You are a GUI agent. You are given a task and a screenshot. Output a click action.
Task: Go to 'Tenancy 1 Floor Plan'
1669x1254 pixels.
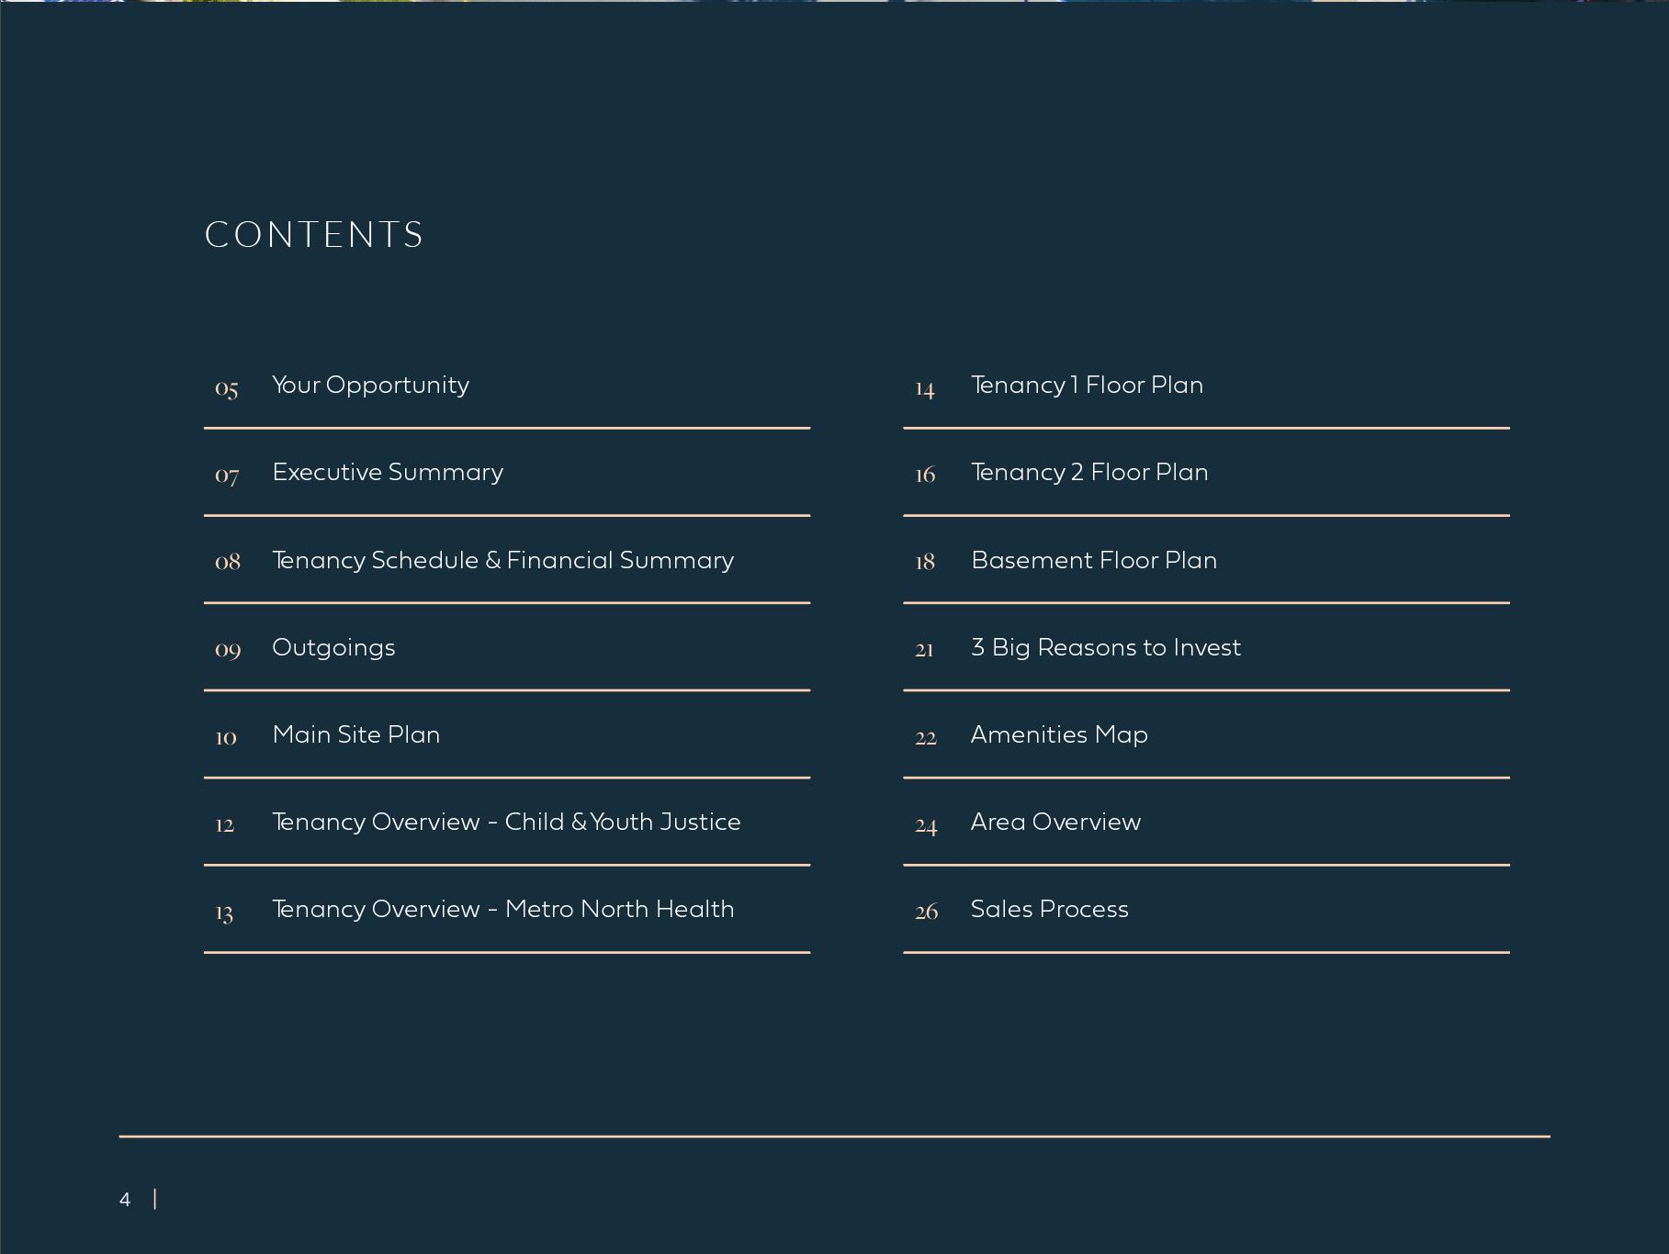click(x=1087, y=386)
